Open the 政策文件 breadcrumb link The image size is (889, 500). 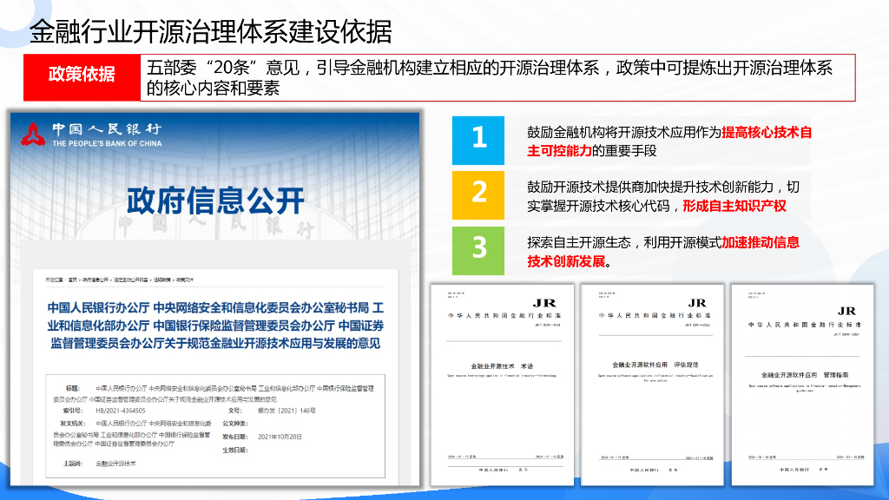click(185, 280)
